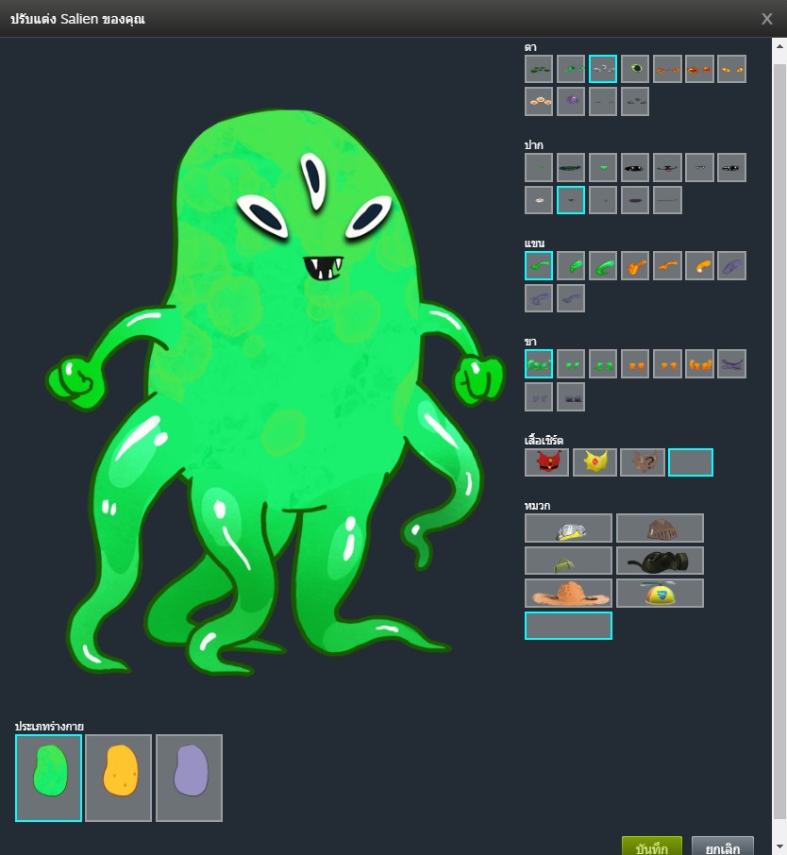Choose the bright green eyes option
Screen dimensions: 787x855
[x=571, y=69]
